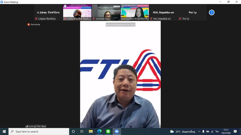Select the Suchada Pass video thumbnail
The width and height of the screenshot is (241, 135).
[106, 12]
